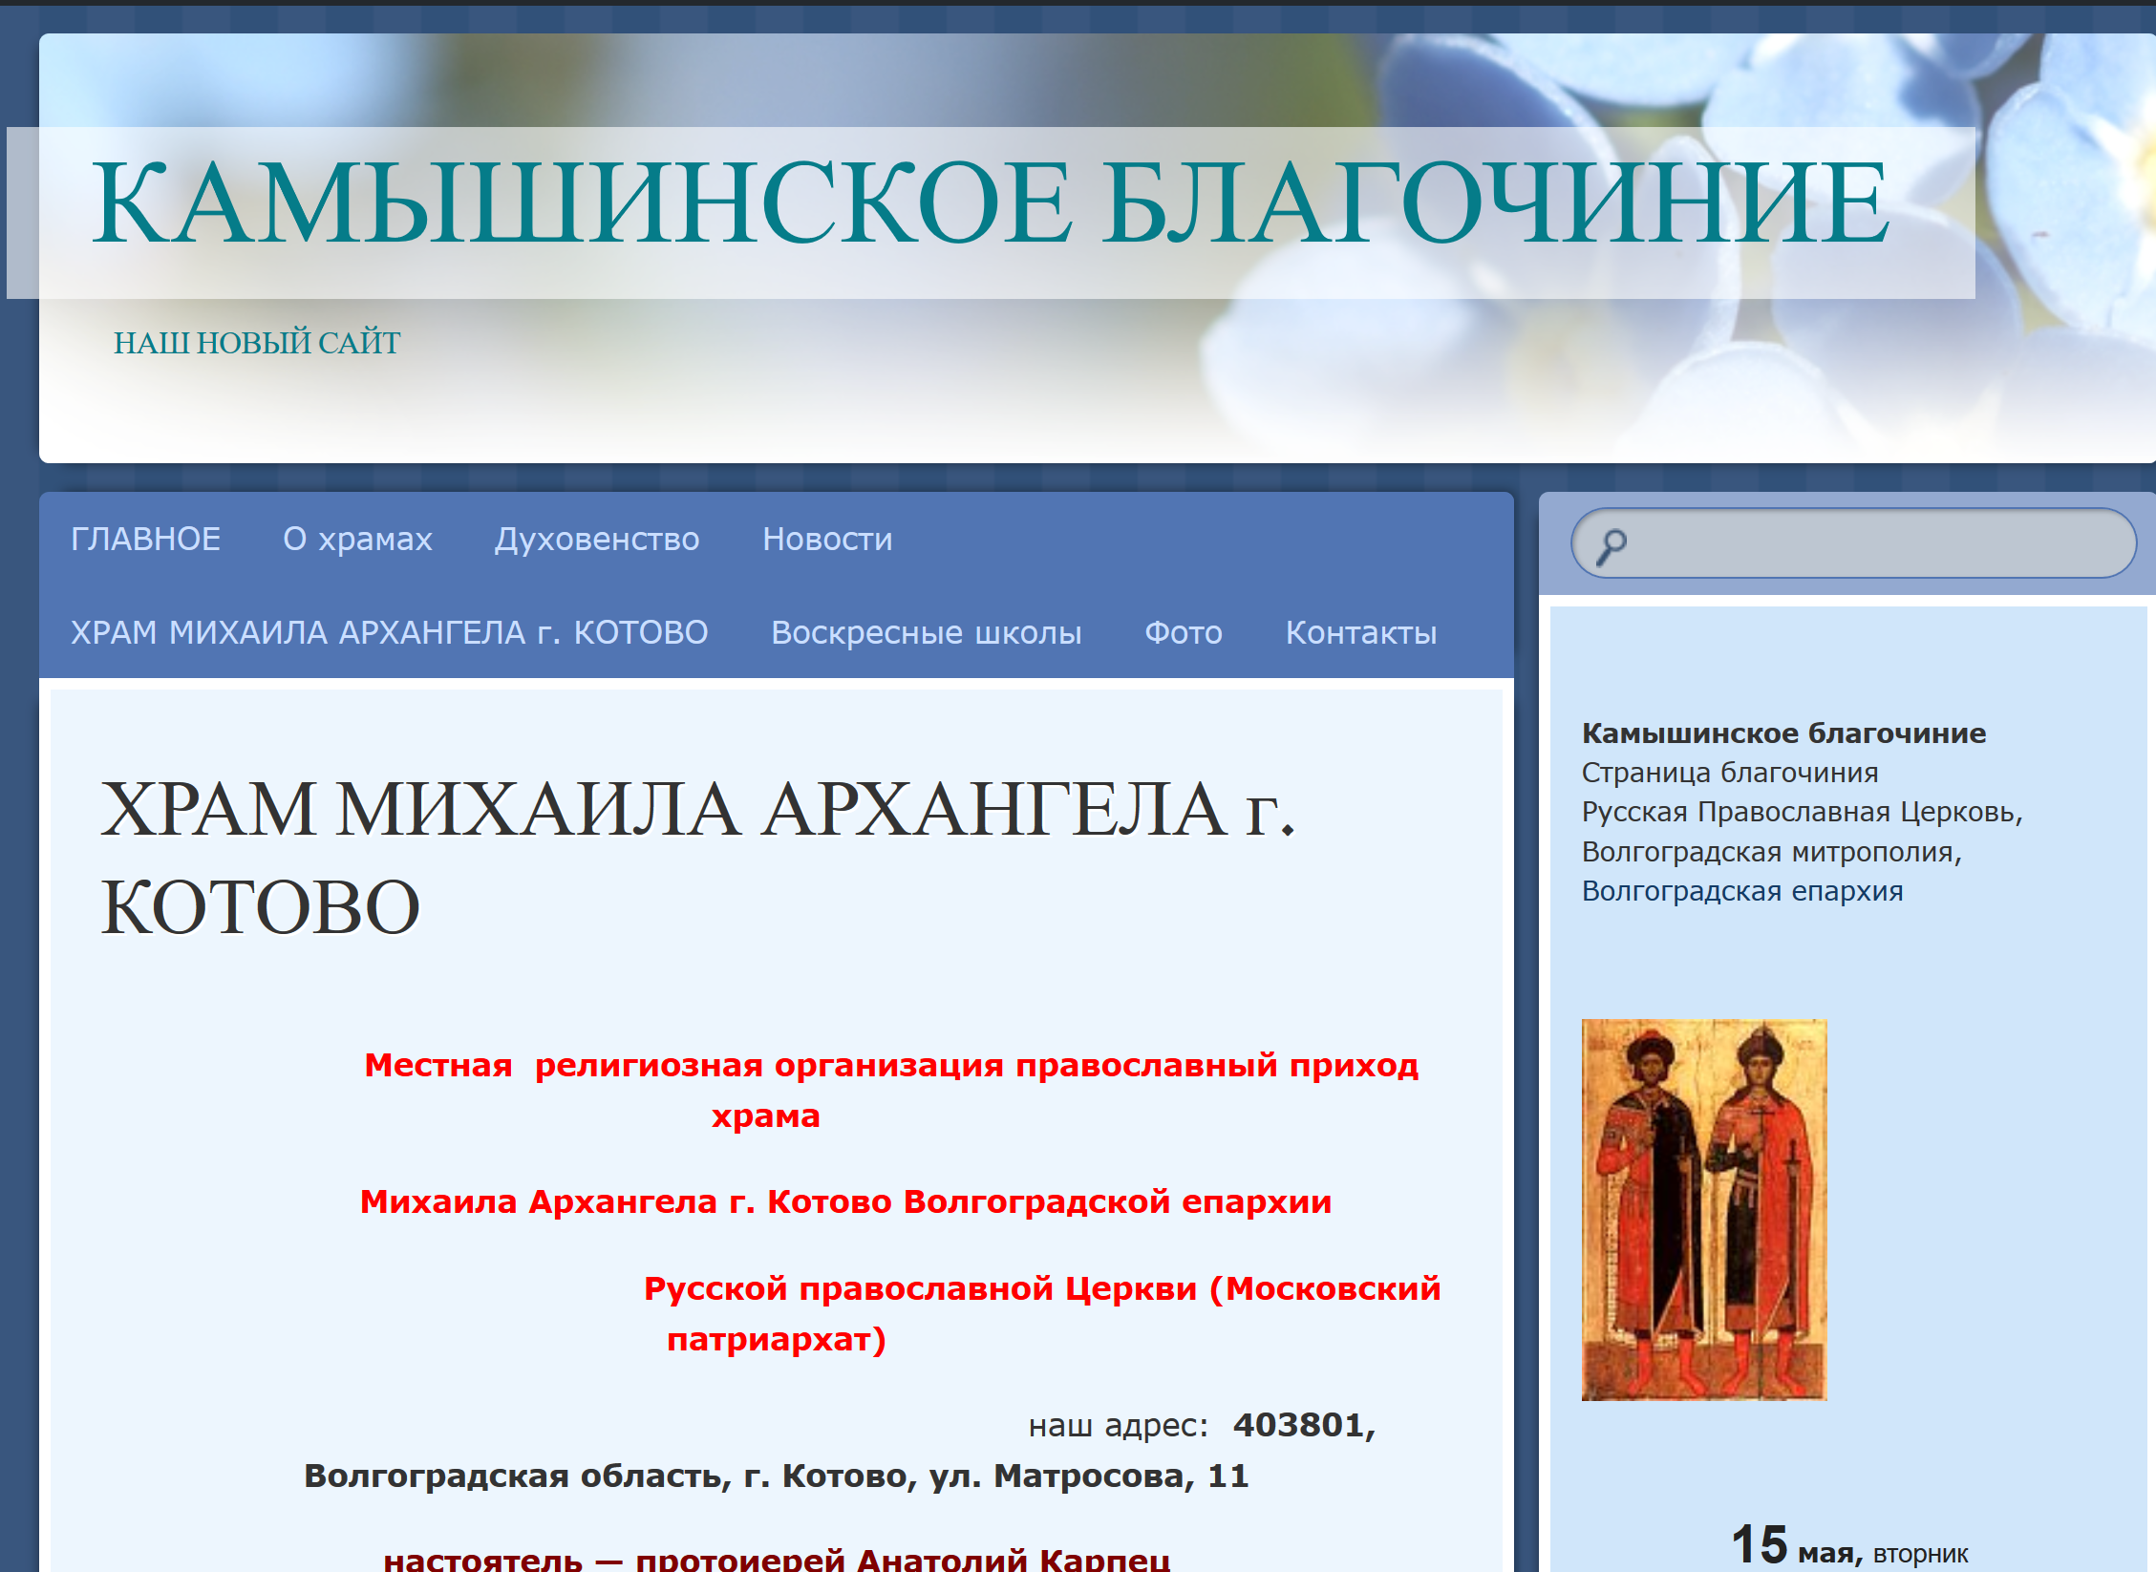
Task: Open the Фото menu item
Action: [x=1184, y=632]
